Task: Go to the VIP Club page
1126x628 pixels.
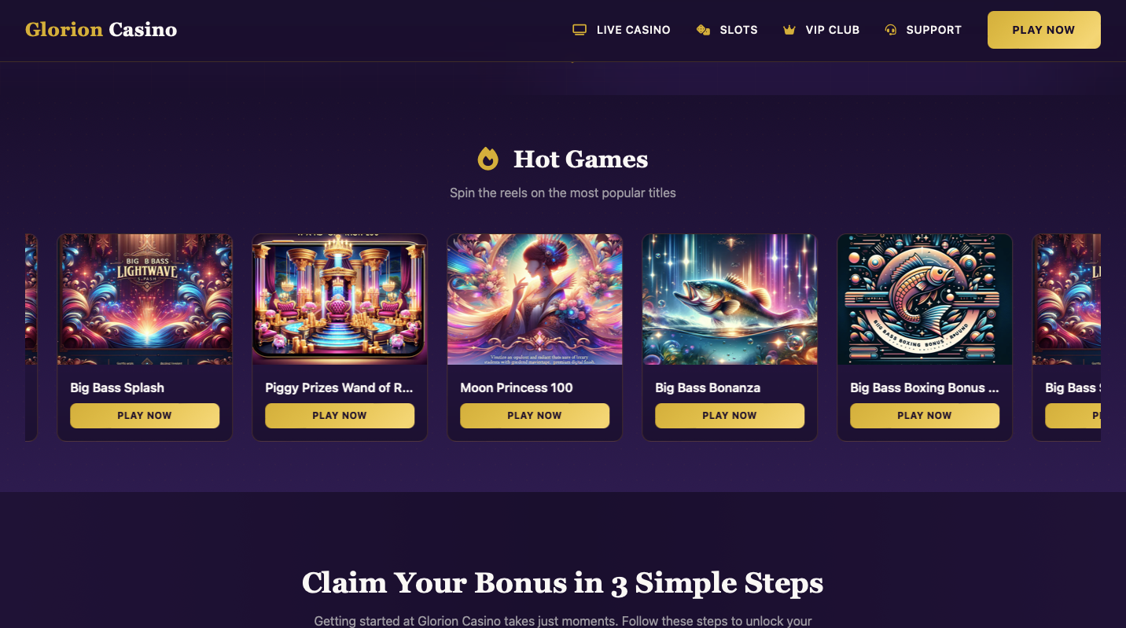Action: [x=821, y=30]
